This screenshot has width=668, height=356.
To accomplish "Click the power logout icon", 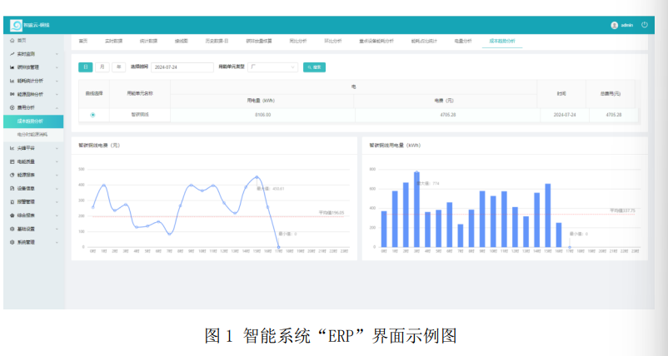I will [x=646, y=26].
